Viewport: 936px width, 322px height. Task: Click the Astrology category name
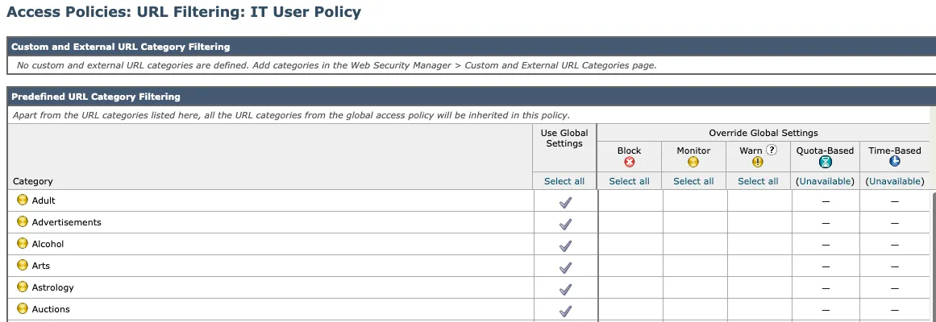pyautogui.click(x=52, y=287)
